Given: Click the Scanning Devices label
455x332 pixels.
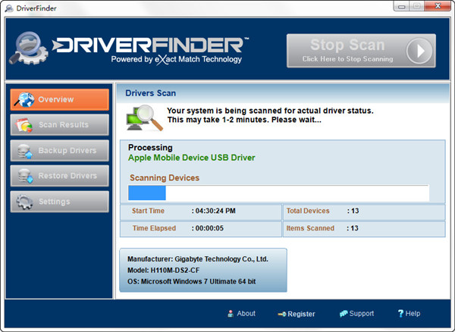Looking at the screenshot, I should point(165,177).
